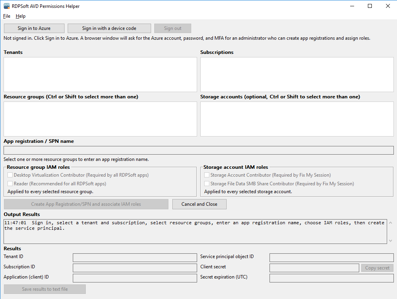
Task: Click inside the Subscriptions list box
Action: pyautogui.click(x=297, y=74)
